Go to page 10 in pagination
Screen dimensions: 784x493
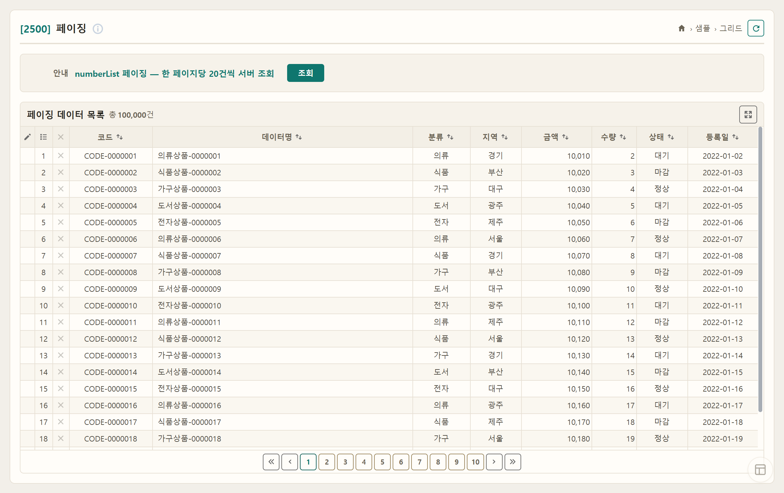click(475, 462)
